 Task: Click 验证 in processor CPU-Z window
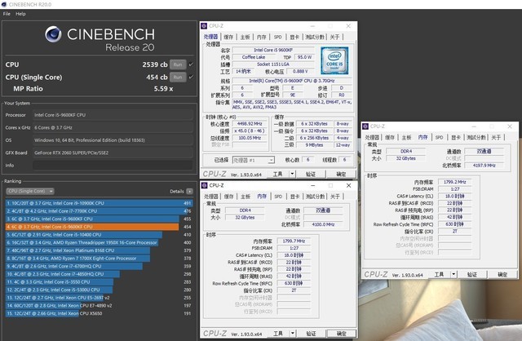311,174
